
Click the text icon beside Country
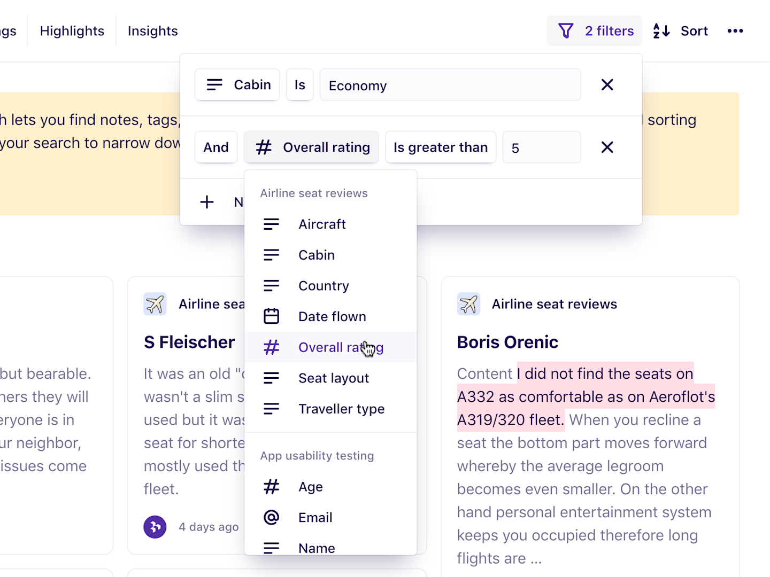(272, 286)
